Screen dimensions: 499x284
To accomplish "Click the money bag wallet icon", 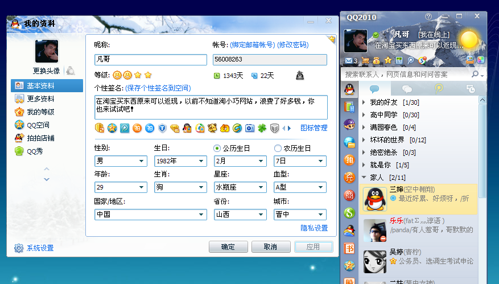I will coord(377,60).
